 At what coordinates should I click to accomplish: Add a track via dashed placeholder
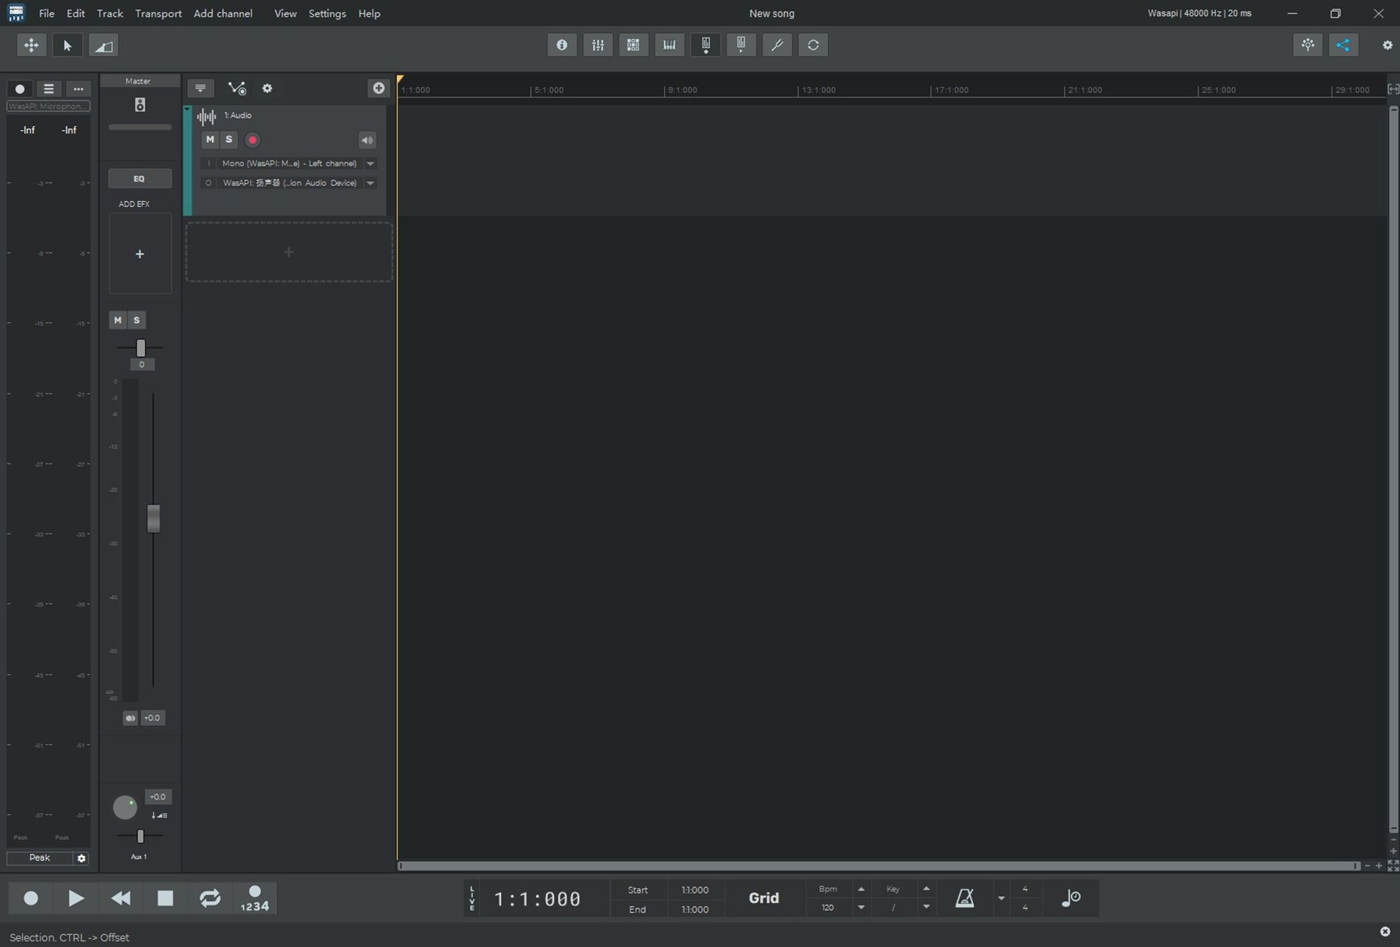[288, 252]
